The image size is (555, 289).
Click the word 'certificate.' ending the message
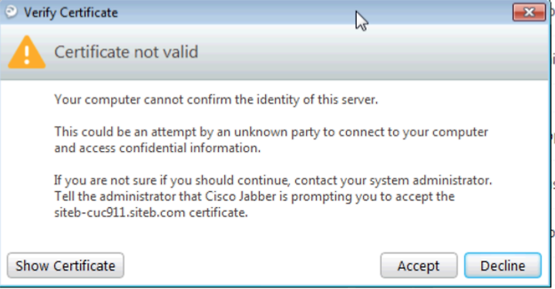(x=218, y=213)
